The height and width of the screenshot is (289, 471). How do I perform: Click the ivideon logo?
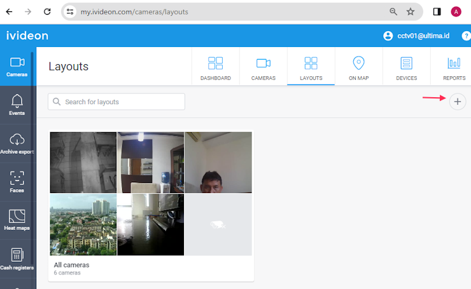27,36
